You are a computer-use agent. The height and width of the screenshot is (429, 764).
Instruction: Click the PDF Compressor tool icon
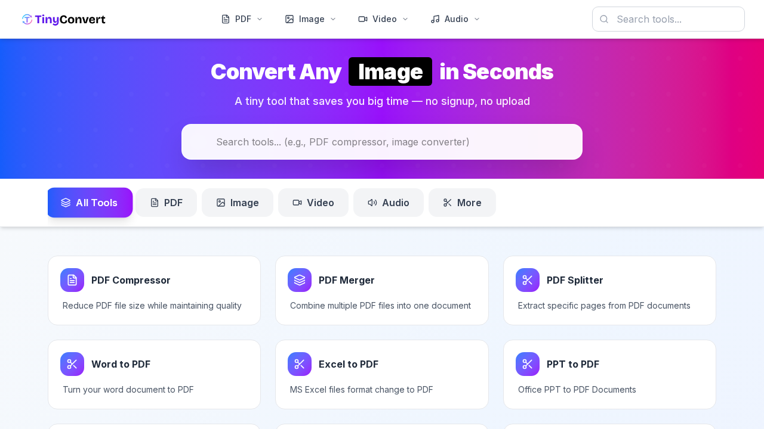click(x=72, y=280)
